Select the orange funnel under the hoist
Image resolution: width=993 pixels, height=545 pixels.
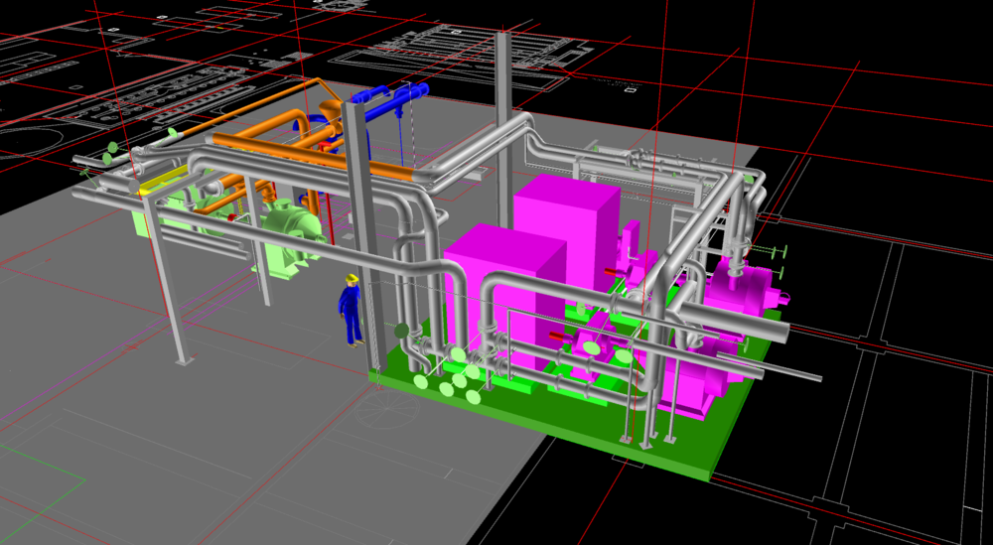point(330,107)
